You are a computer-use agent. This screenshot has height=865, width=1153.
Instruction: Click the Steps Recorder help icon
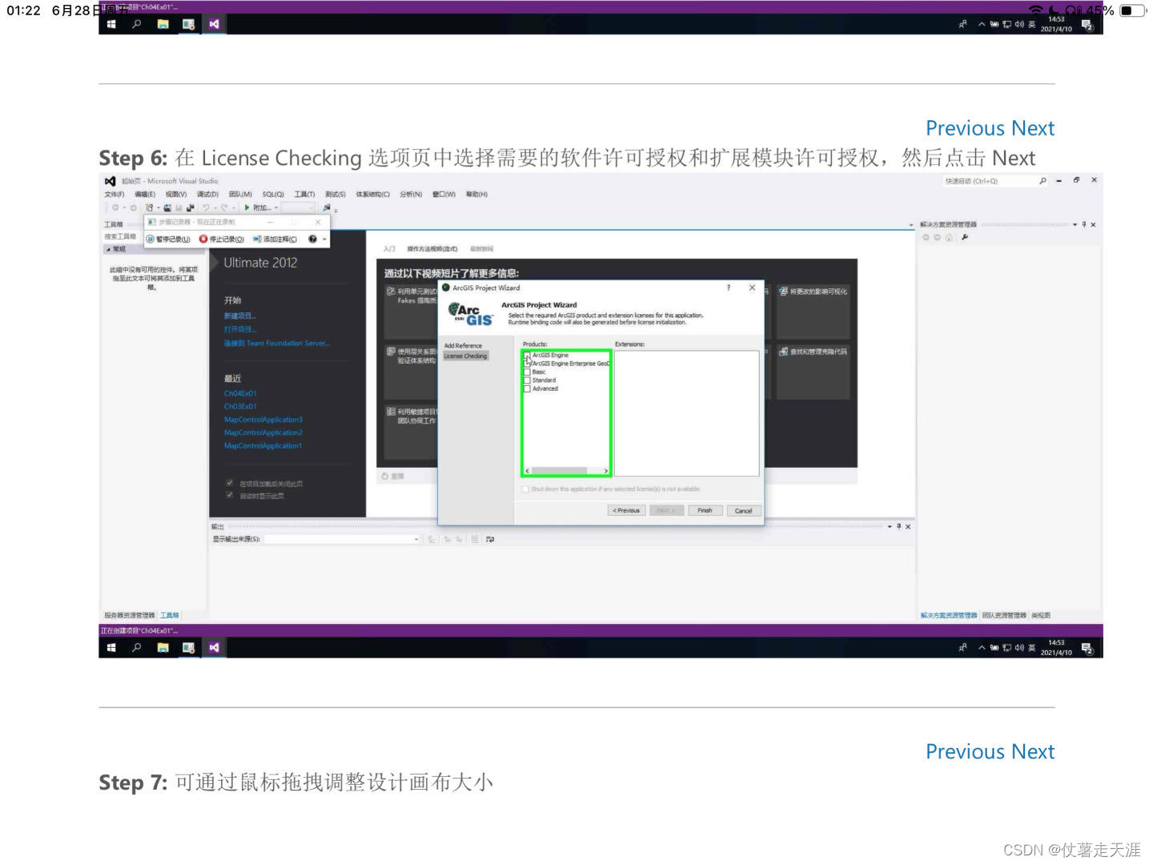pyautogui.click(x=312, y=239)
